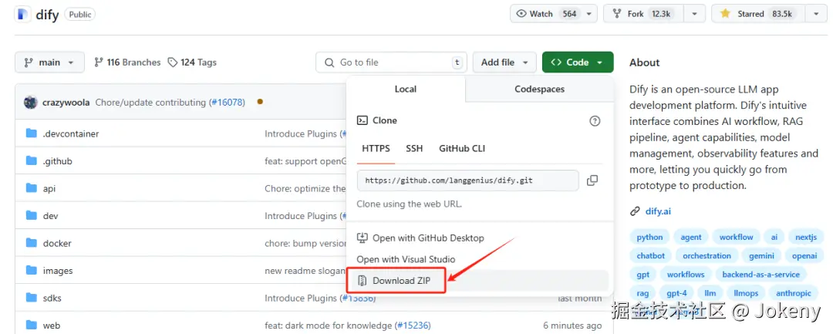Click the dify repository logo icon
Screen dimensions: 833x334
(22, 15)
